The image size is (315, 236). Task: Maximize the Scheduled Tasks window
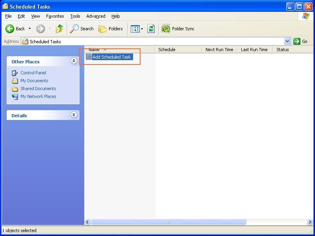point(299,7)
